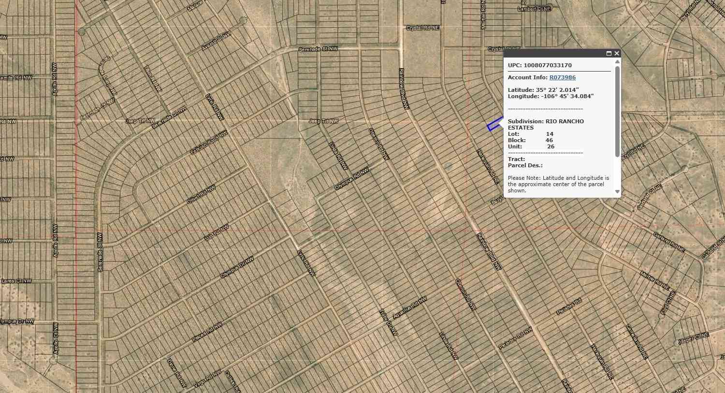
Task: Click the Fabian Road NW street label
Action: (x=209, y=143)
